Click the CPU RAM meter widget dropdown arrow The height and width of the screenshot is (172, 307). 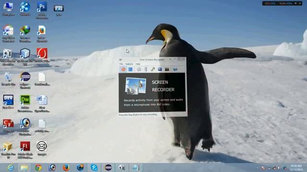click(295, 3)
